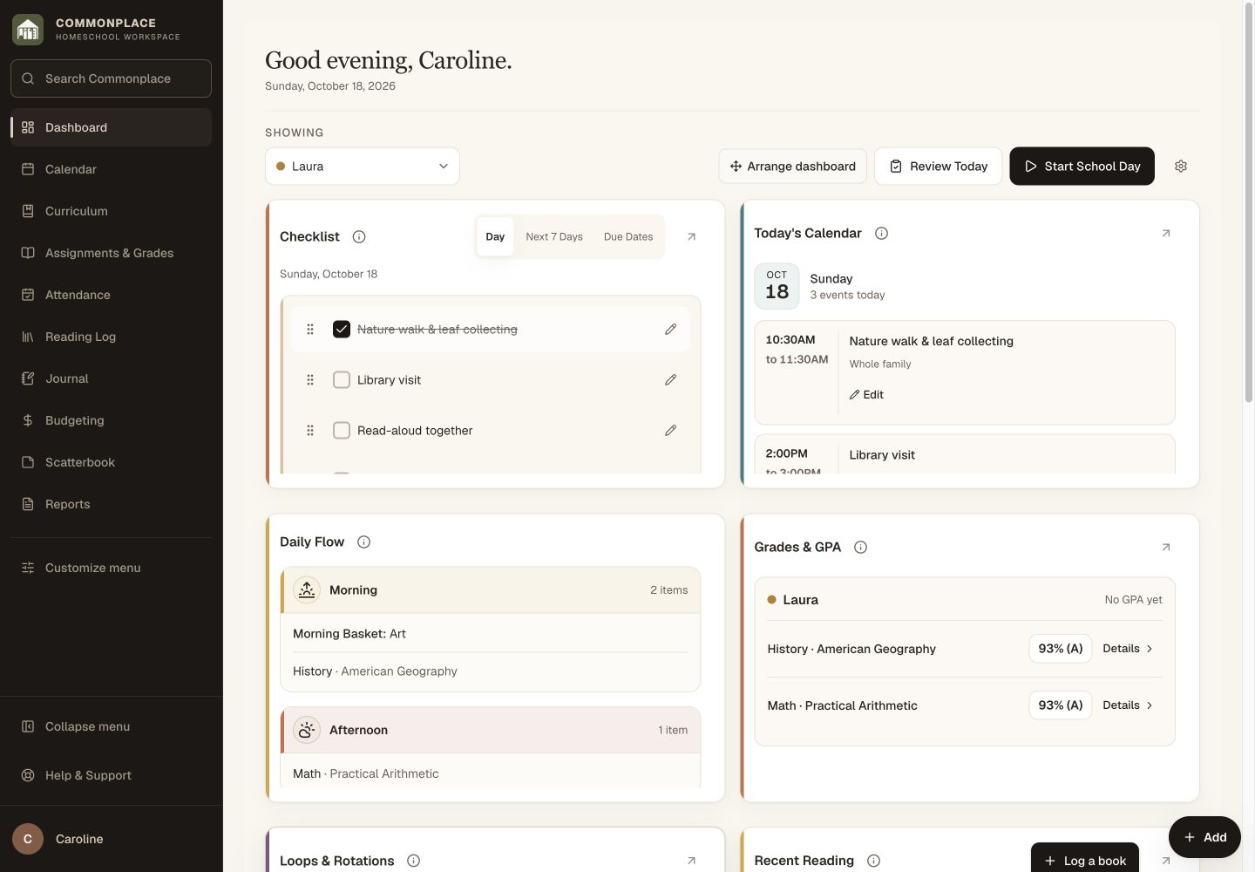Click Loops & Rotations info icon
This screenshot has height=872, width=1255.
(x=414, y=861)
